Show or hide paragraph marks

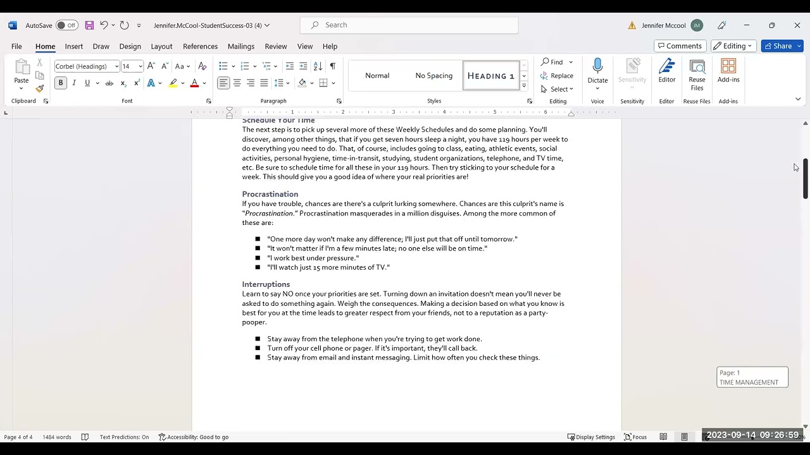[333, 66]
